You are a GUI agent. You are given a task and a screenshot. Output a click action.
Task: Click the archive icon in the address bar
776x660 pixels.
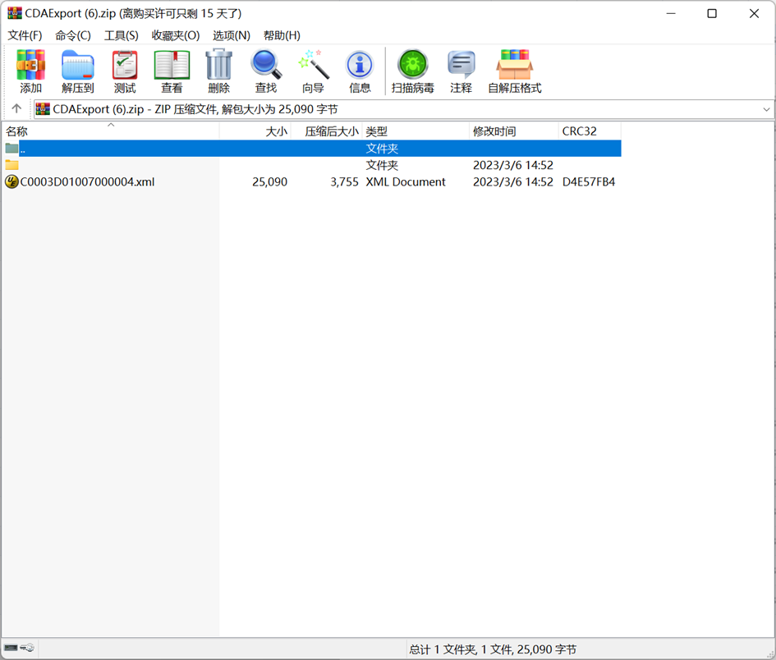coord(43,109)
